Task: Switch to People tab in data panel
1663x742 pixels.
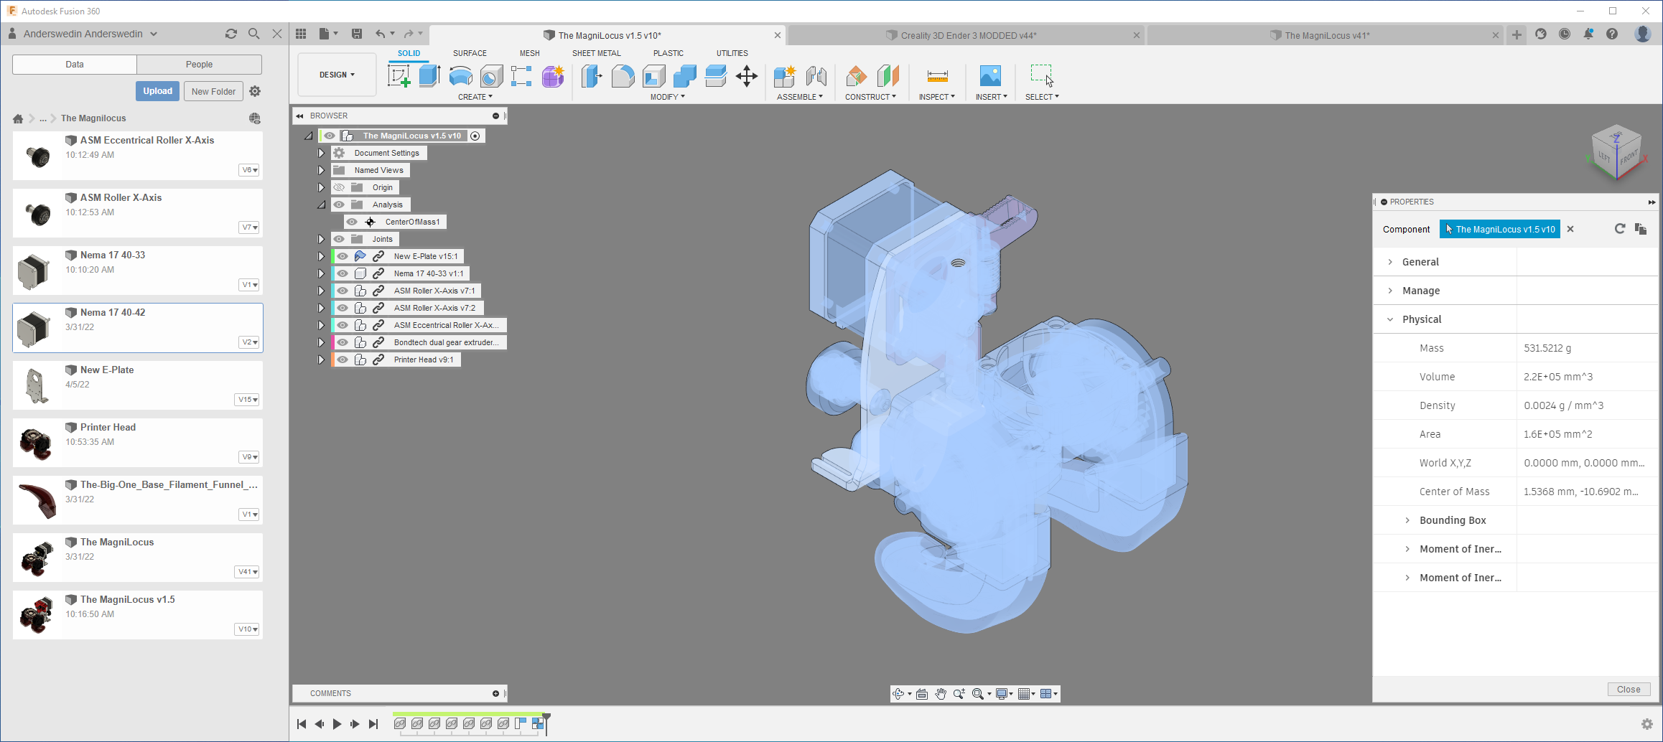Action: [199, 65]
